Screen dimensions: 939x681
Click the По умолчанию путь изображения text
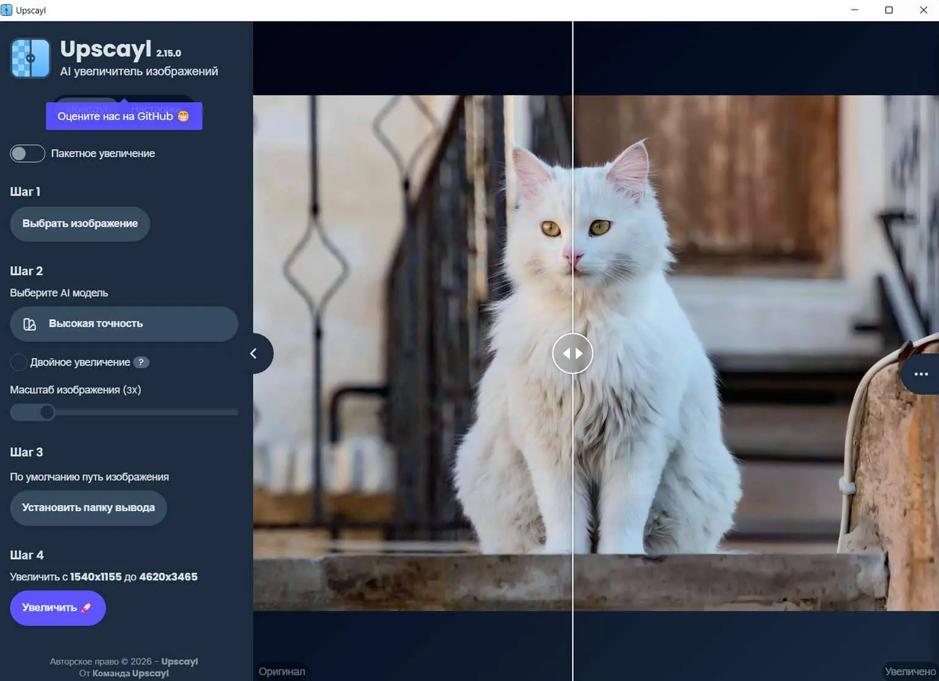coord(90,477)
